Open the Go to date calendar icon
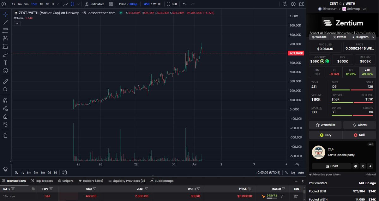This screenshot has height=201, width=379. coord(65,172)
